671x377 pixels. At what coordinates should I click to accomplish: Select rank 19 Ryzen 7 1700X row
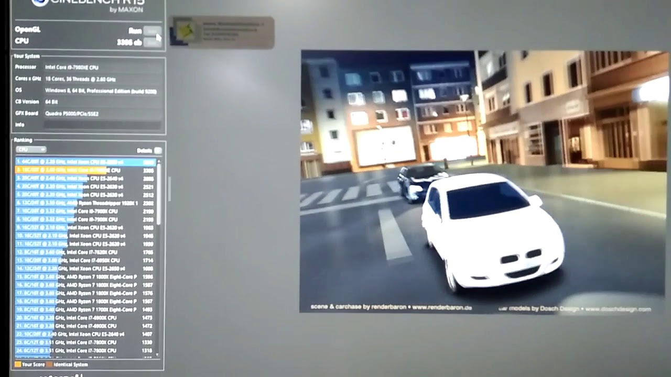[85, 309]
